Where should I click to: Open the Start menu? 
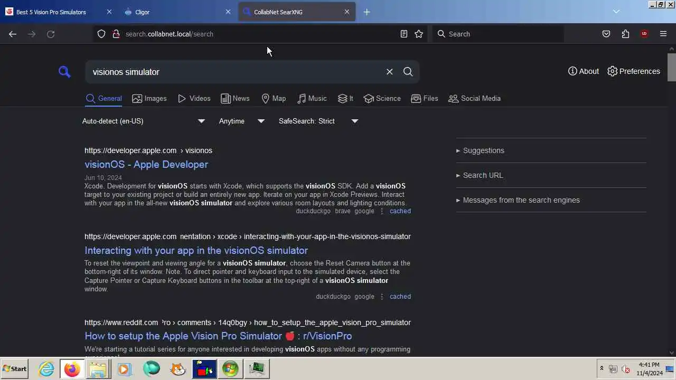click(x=15, y=369)
